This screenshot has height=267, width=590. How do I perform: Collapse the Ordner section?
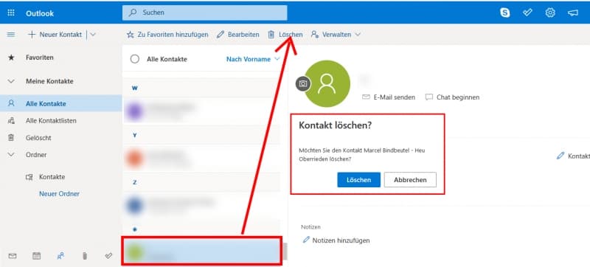(11, 155)
